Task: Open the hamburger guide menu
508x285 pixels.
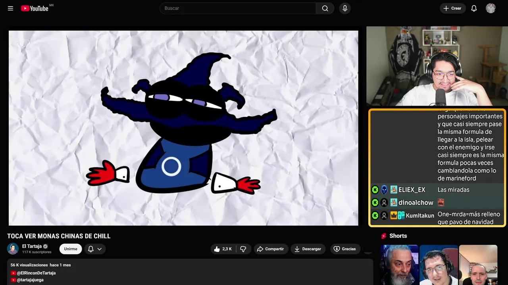Action: [x=10, y=8]
